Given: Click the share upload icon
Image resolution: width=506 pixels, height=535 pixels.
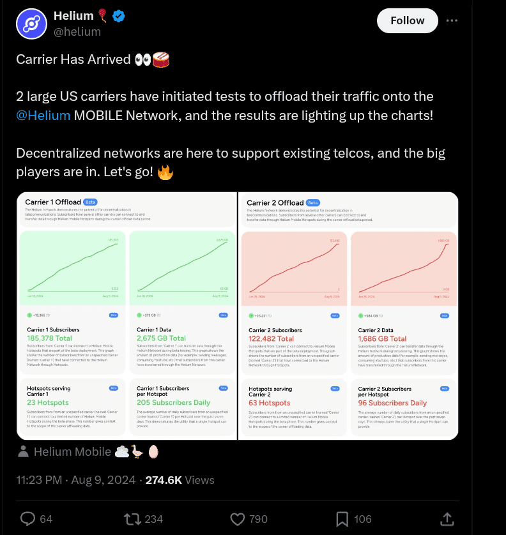Looking at the screenshot, I should tap(448, 518).
